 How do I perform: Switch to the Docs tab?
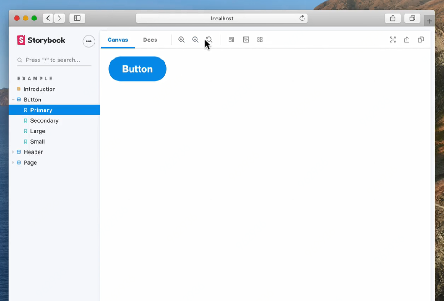[150, 40]
